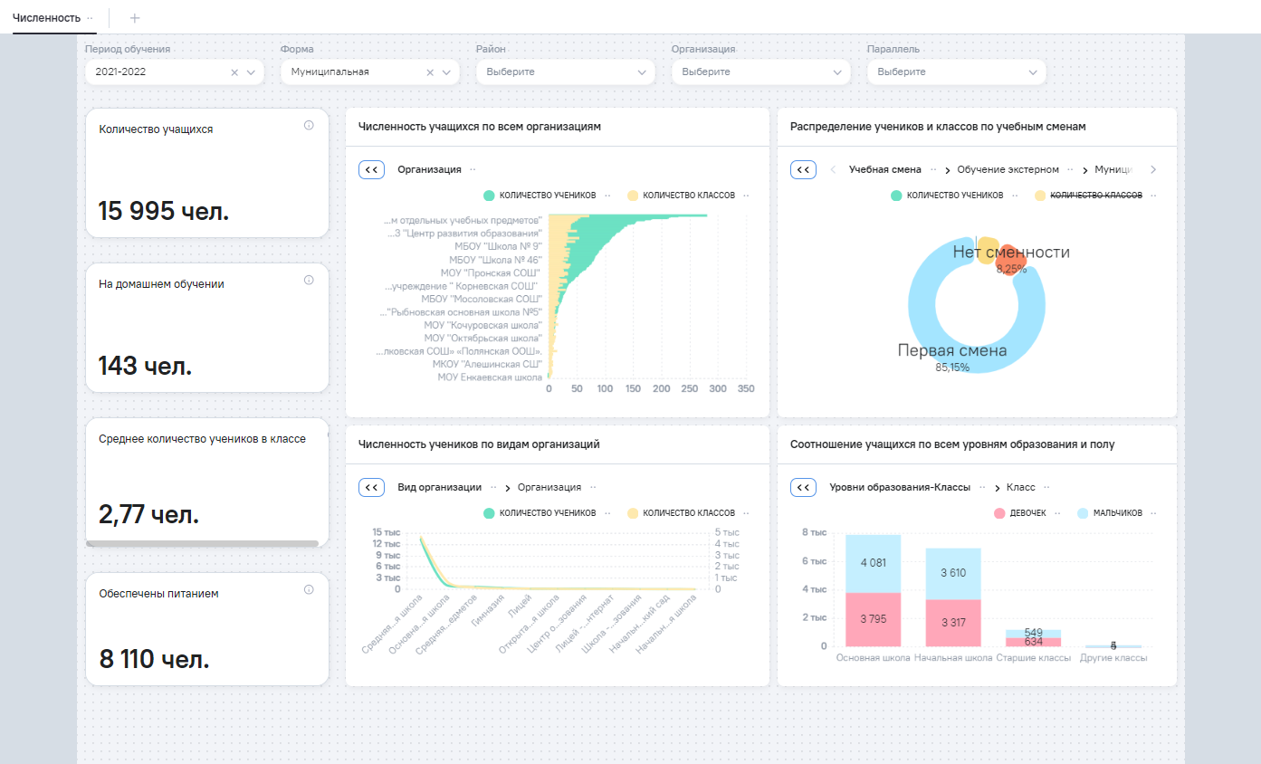The width and height of the screenshot is (1261, 764).
Task: Select Обучение экстерном breadcrumb in shifts chart
Action: coord(1008,170)
